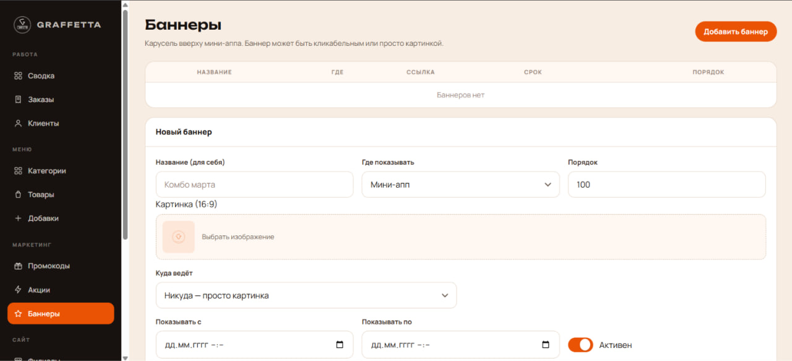This screenshot has height=361, width=792.
Task: Click the ПОРЯДОК column header
Action: pos(708,72)
